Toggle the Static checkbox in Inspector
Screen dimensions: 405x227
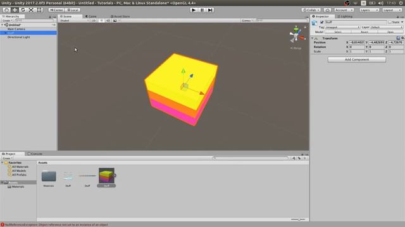coord(390,22)
